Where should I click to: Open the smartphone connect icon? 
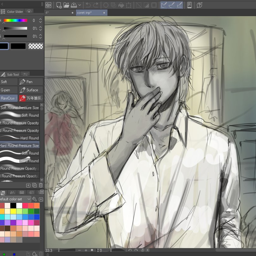(189, 5)
